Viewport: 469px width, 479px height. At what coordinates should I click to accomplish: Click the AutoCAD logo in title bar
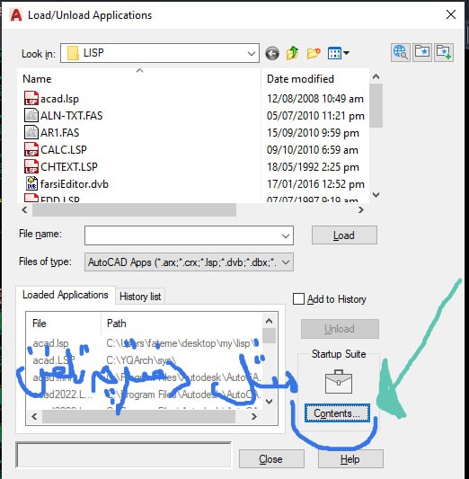16,15
